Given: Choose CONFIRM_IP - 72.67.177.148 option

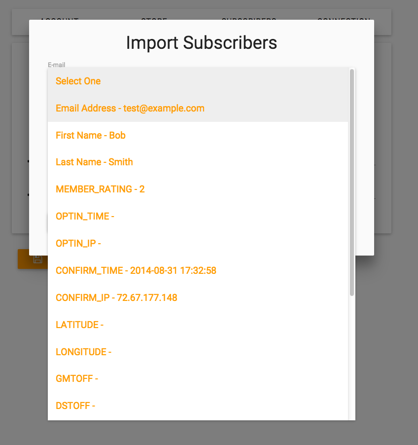Looking at the screenshot, I should click(116, 297).
